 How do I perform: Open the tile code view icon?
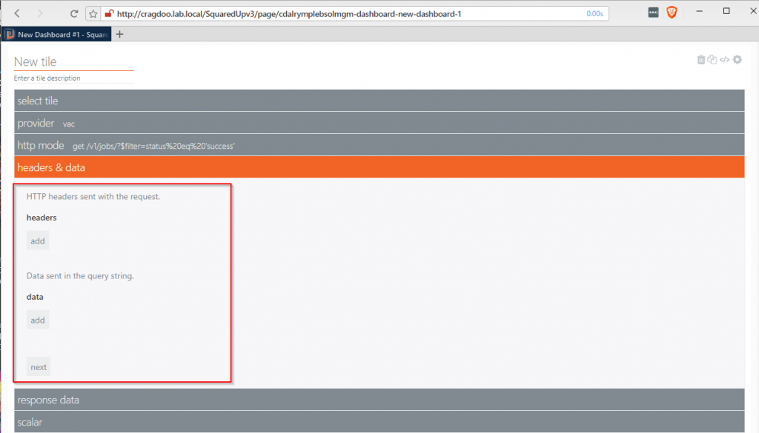pos(725,60)
